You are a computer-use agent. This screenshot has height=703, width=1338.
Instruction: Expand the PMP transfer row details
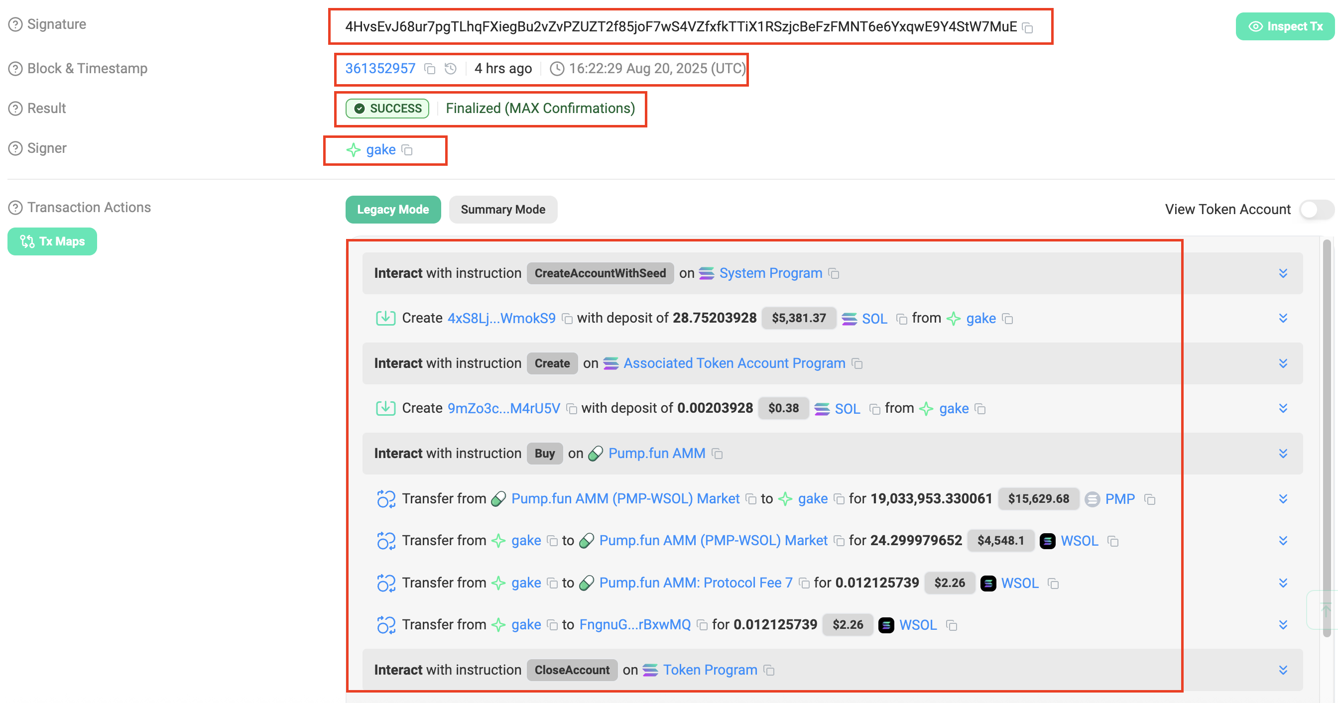(x=1282, y=499)
